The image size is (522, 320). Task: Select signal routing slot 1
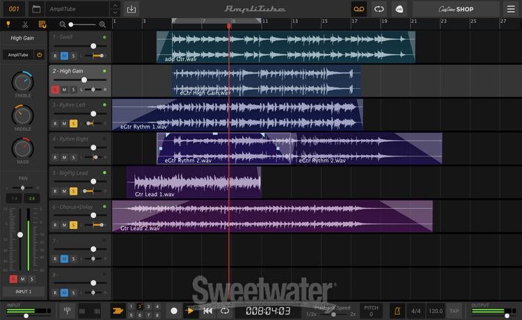point(131,306)
